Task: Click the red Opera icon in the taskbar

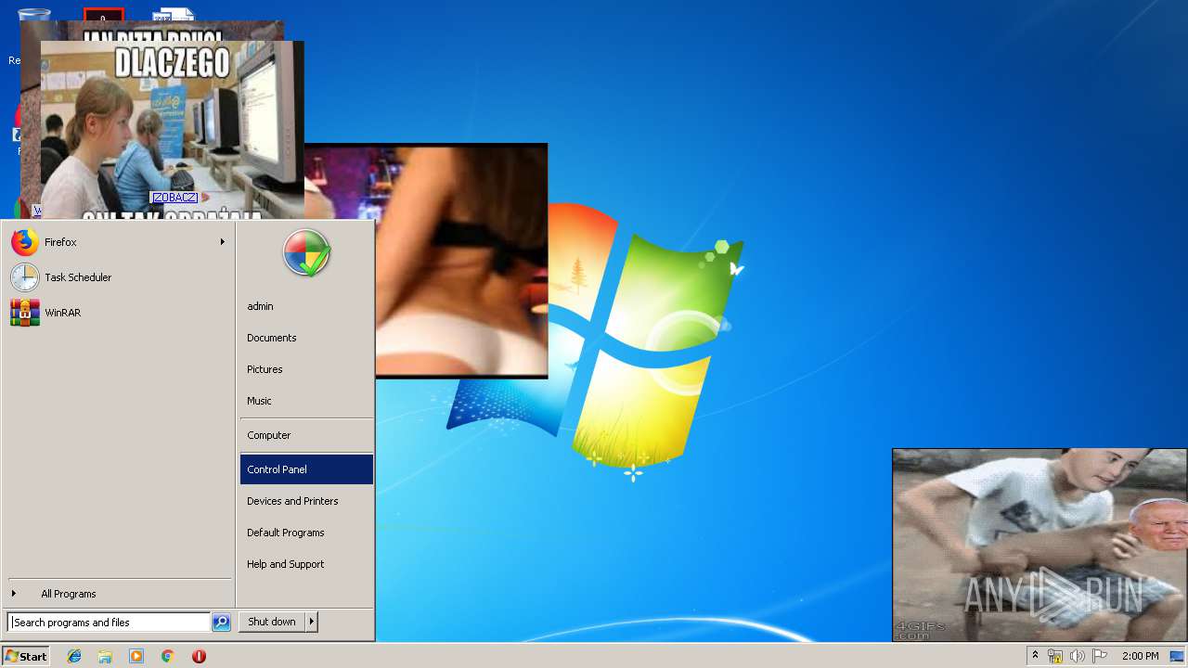Action: (x=199, y=656)
